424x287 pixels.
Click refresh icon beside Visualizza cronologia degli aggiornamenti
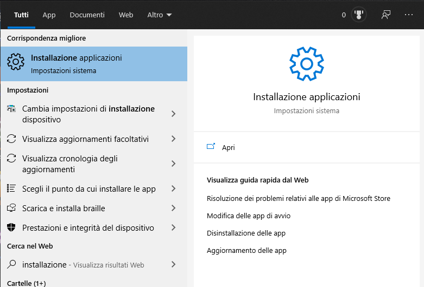pos(11,158)
